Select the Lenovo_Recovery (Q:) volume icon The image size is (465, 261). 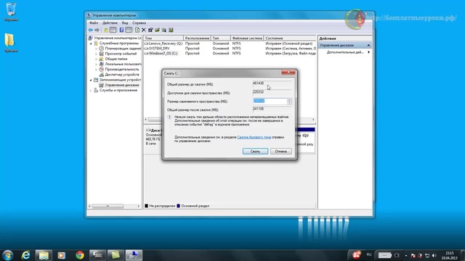(x=146, y=43)
